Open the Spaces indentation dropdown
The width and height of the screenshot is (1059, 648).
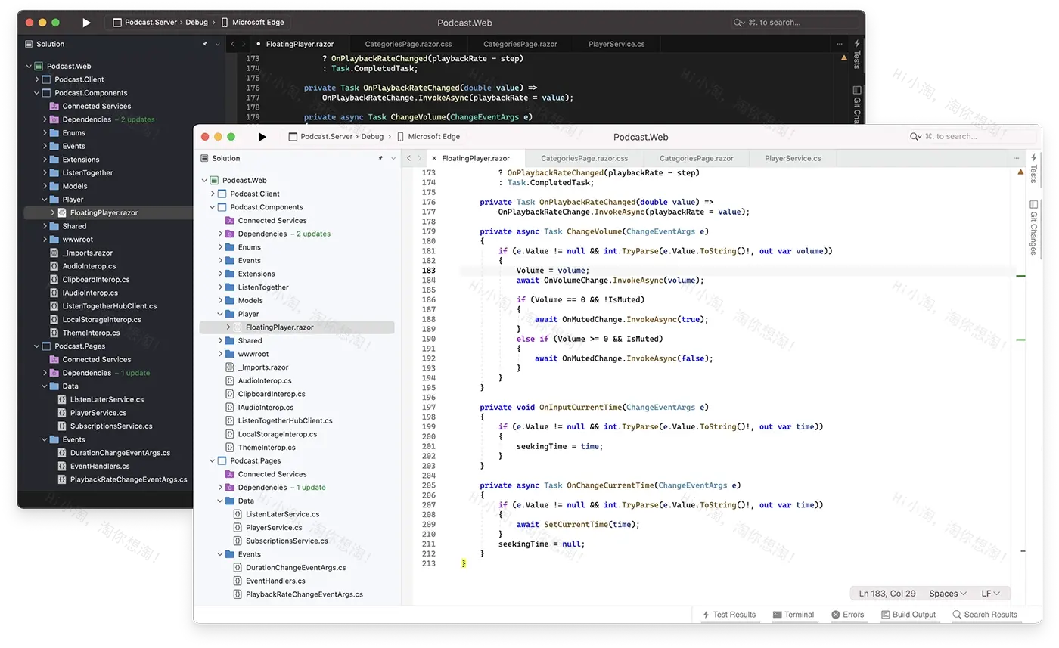point(945,593)
